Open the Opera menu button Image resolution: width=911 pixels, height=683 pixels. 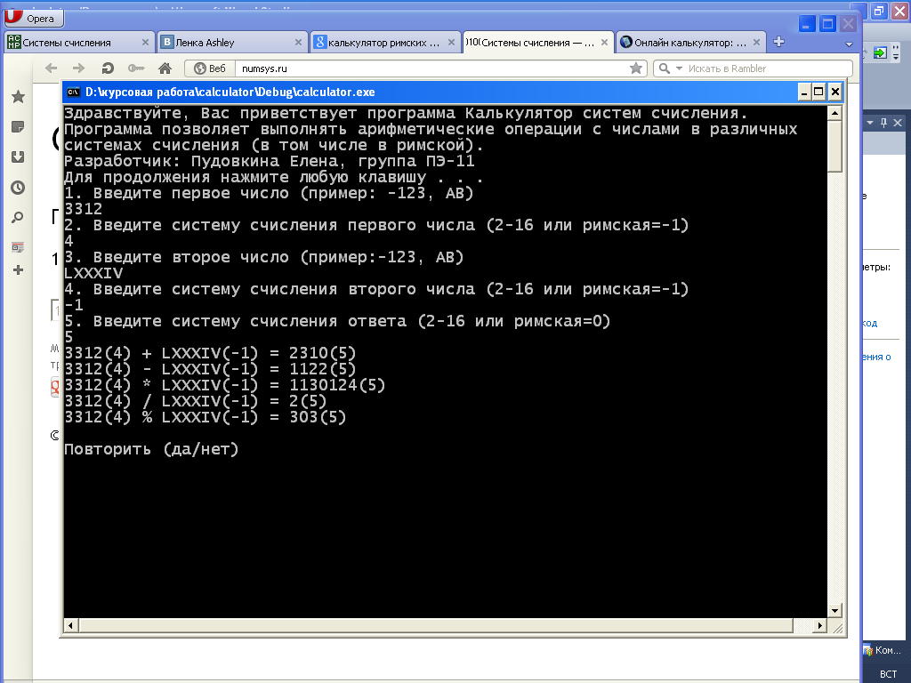[33, 18]
